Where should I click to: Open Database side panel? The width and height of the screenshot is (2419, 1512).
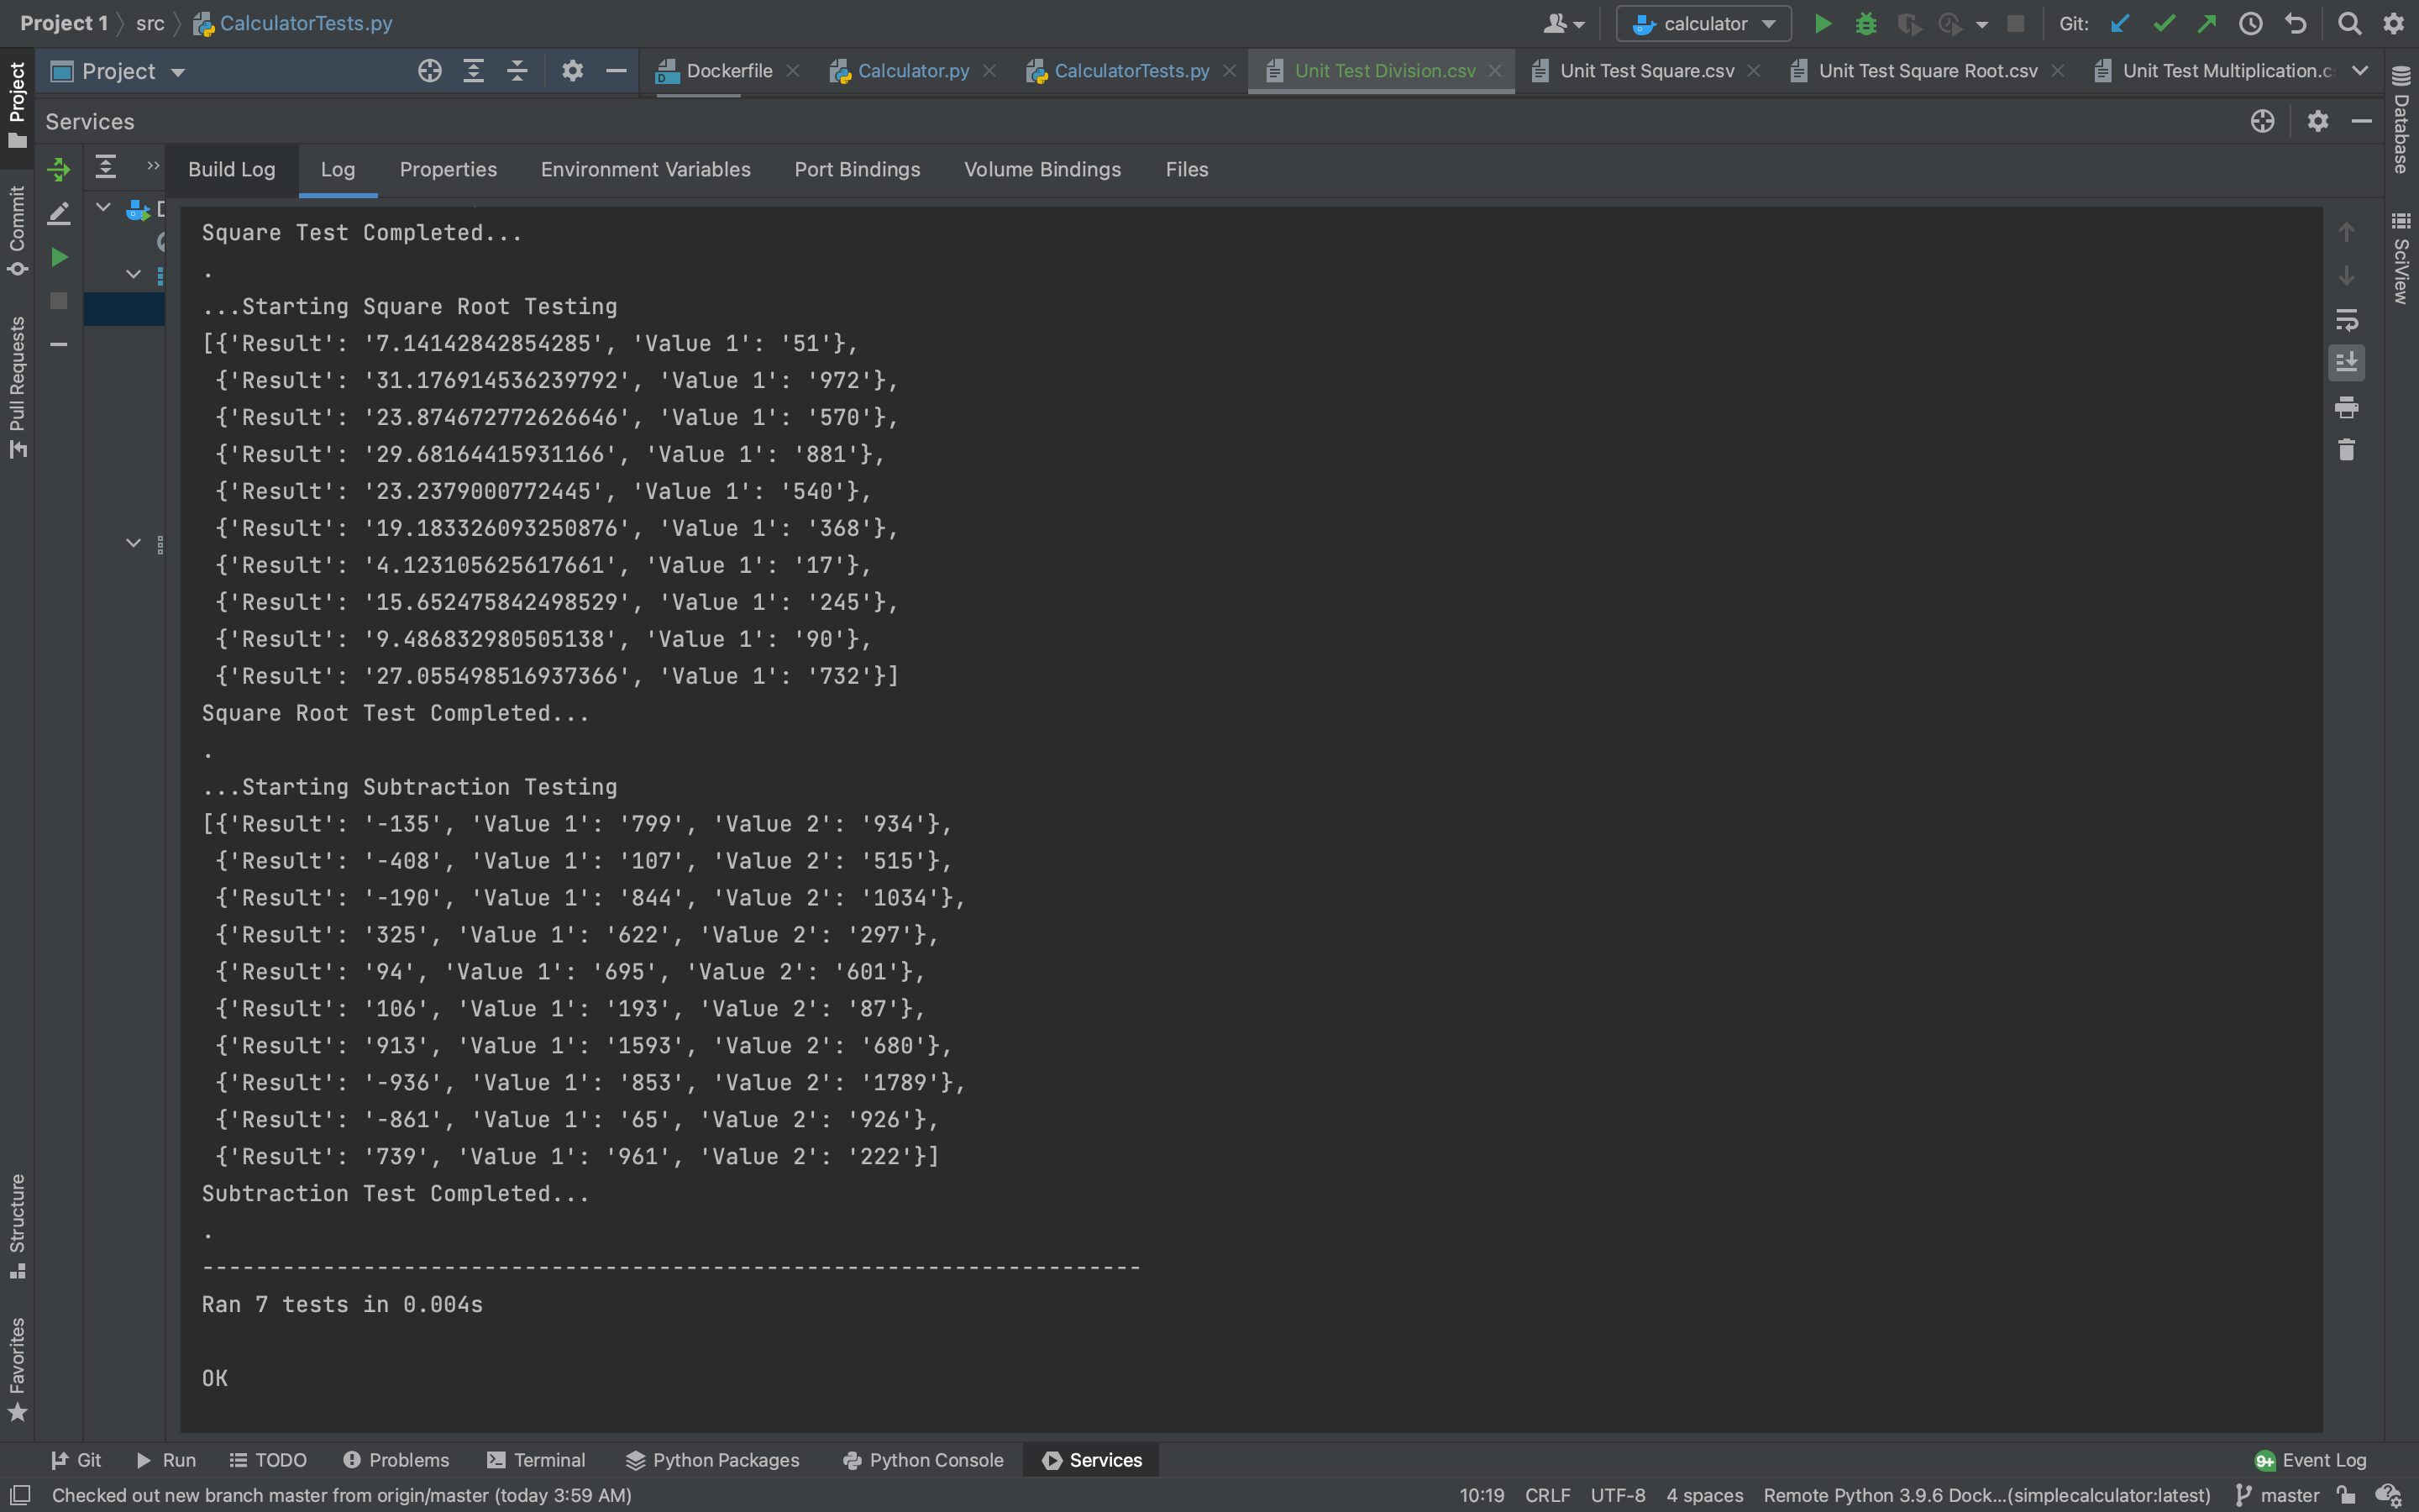click(x=2401, y=120)
